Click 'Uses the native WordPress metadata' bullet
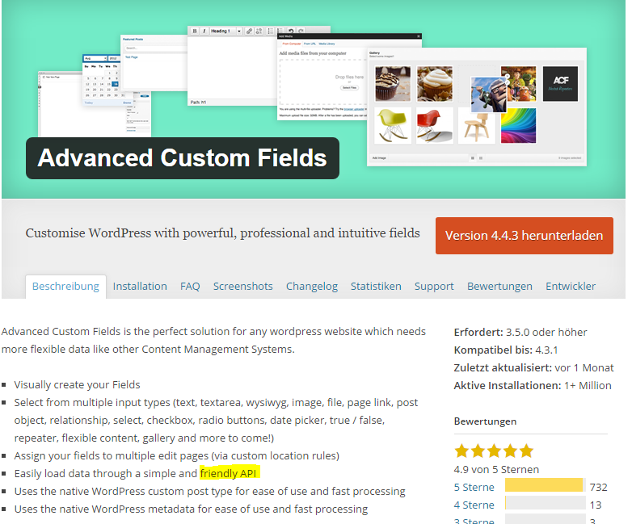The width and height of the screenshot is (632, 524). 191,509
